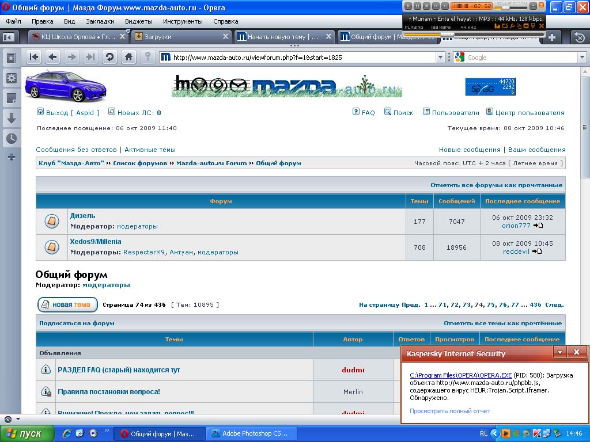The height and width of the screenshot is (442, 590).
Task: Expand the Google search field dropdown
Action: tap(582, 58)
